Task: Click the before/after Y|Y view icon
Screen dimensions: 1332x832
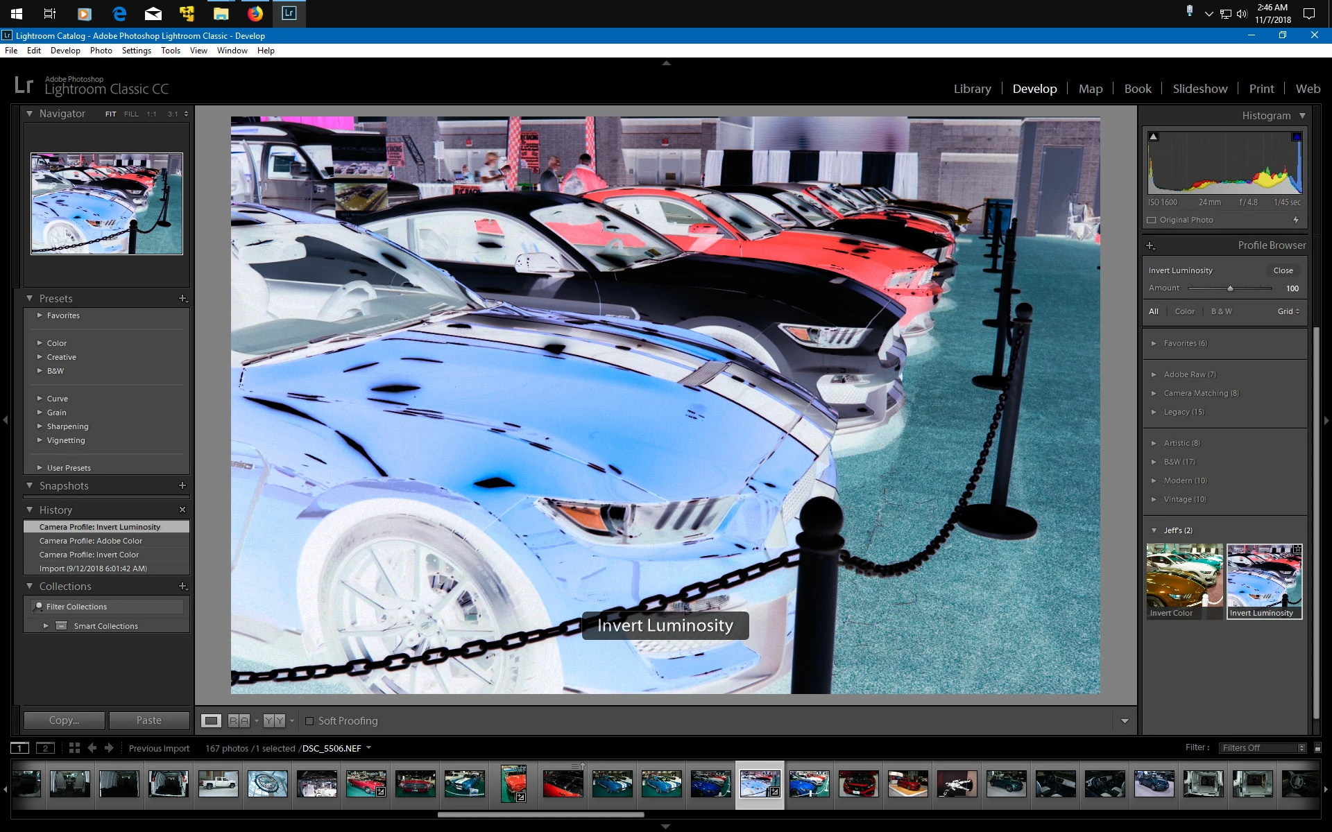Action: (x=274, y=720)
